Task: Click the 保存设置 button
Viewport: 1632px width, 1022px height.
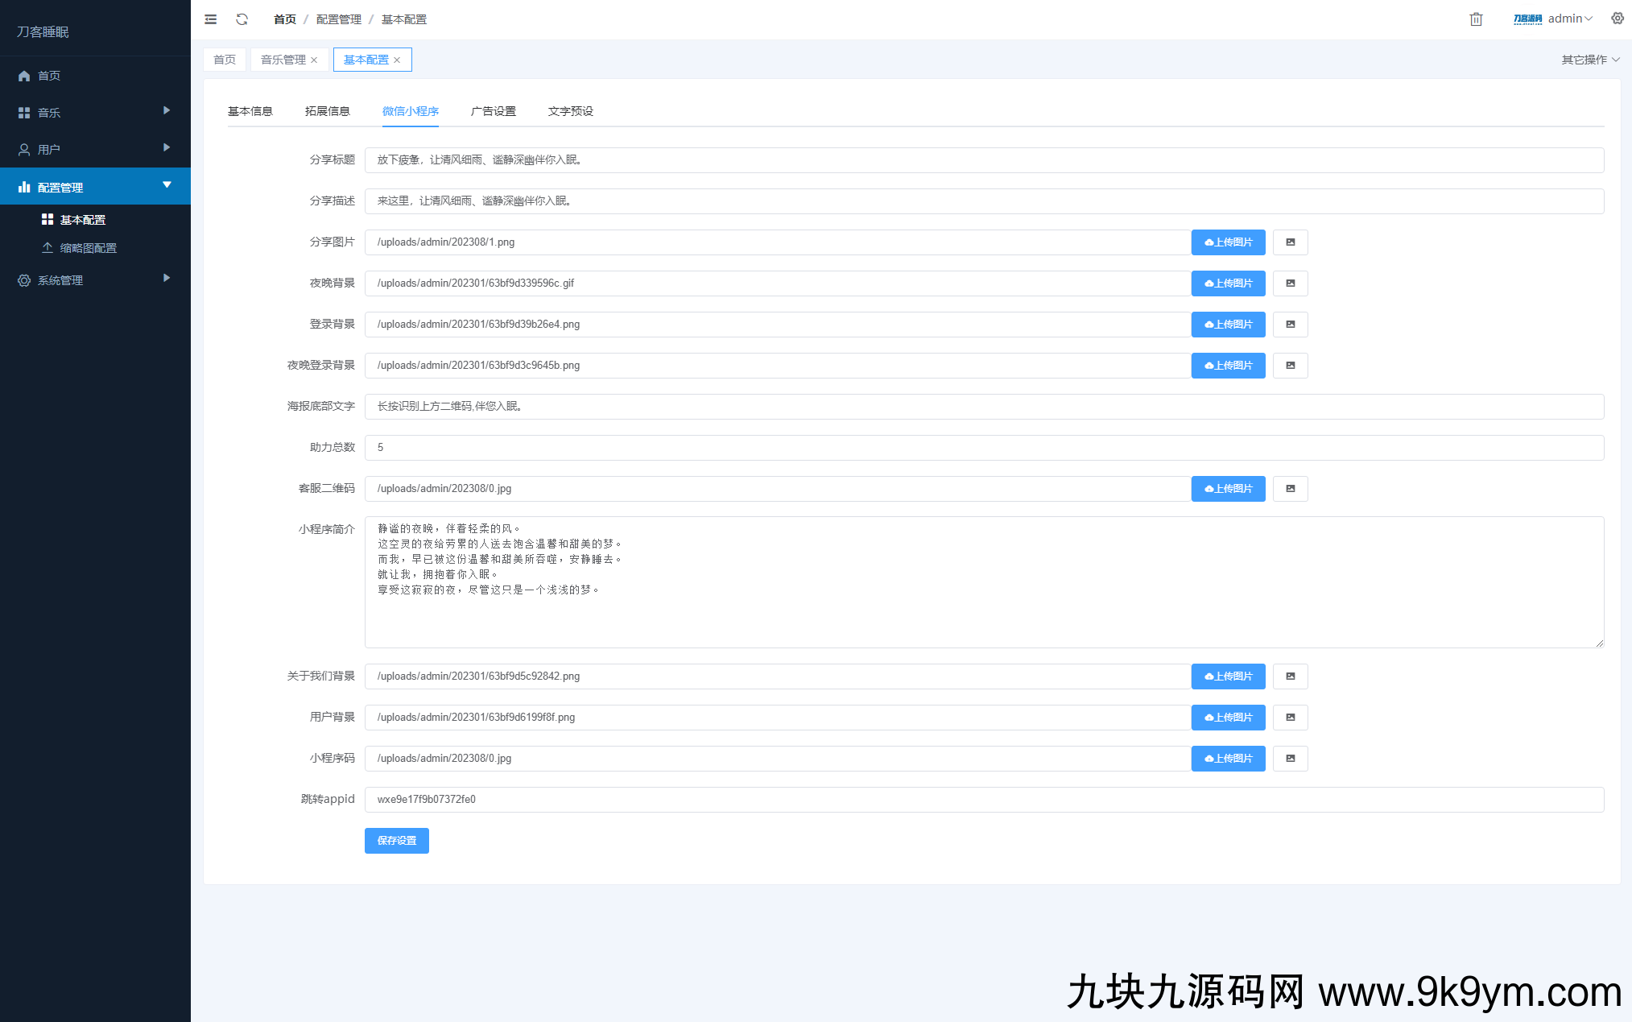Action: (396, 840)
